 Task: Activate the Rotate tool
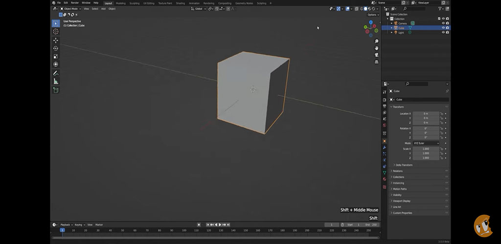click(55, 48)
